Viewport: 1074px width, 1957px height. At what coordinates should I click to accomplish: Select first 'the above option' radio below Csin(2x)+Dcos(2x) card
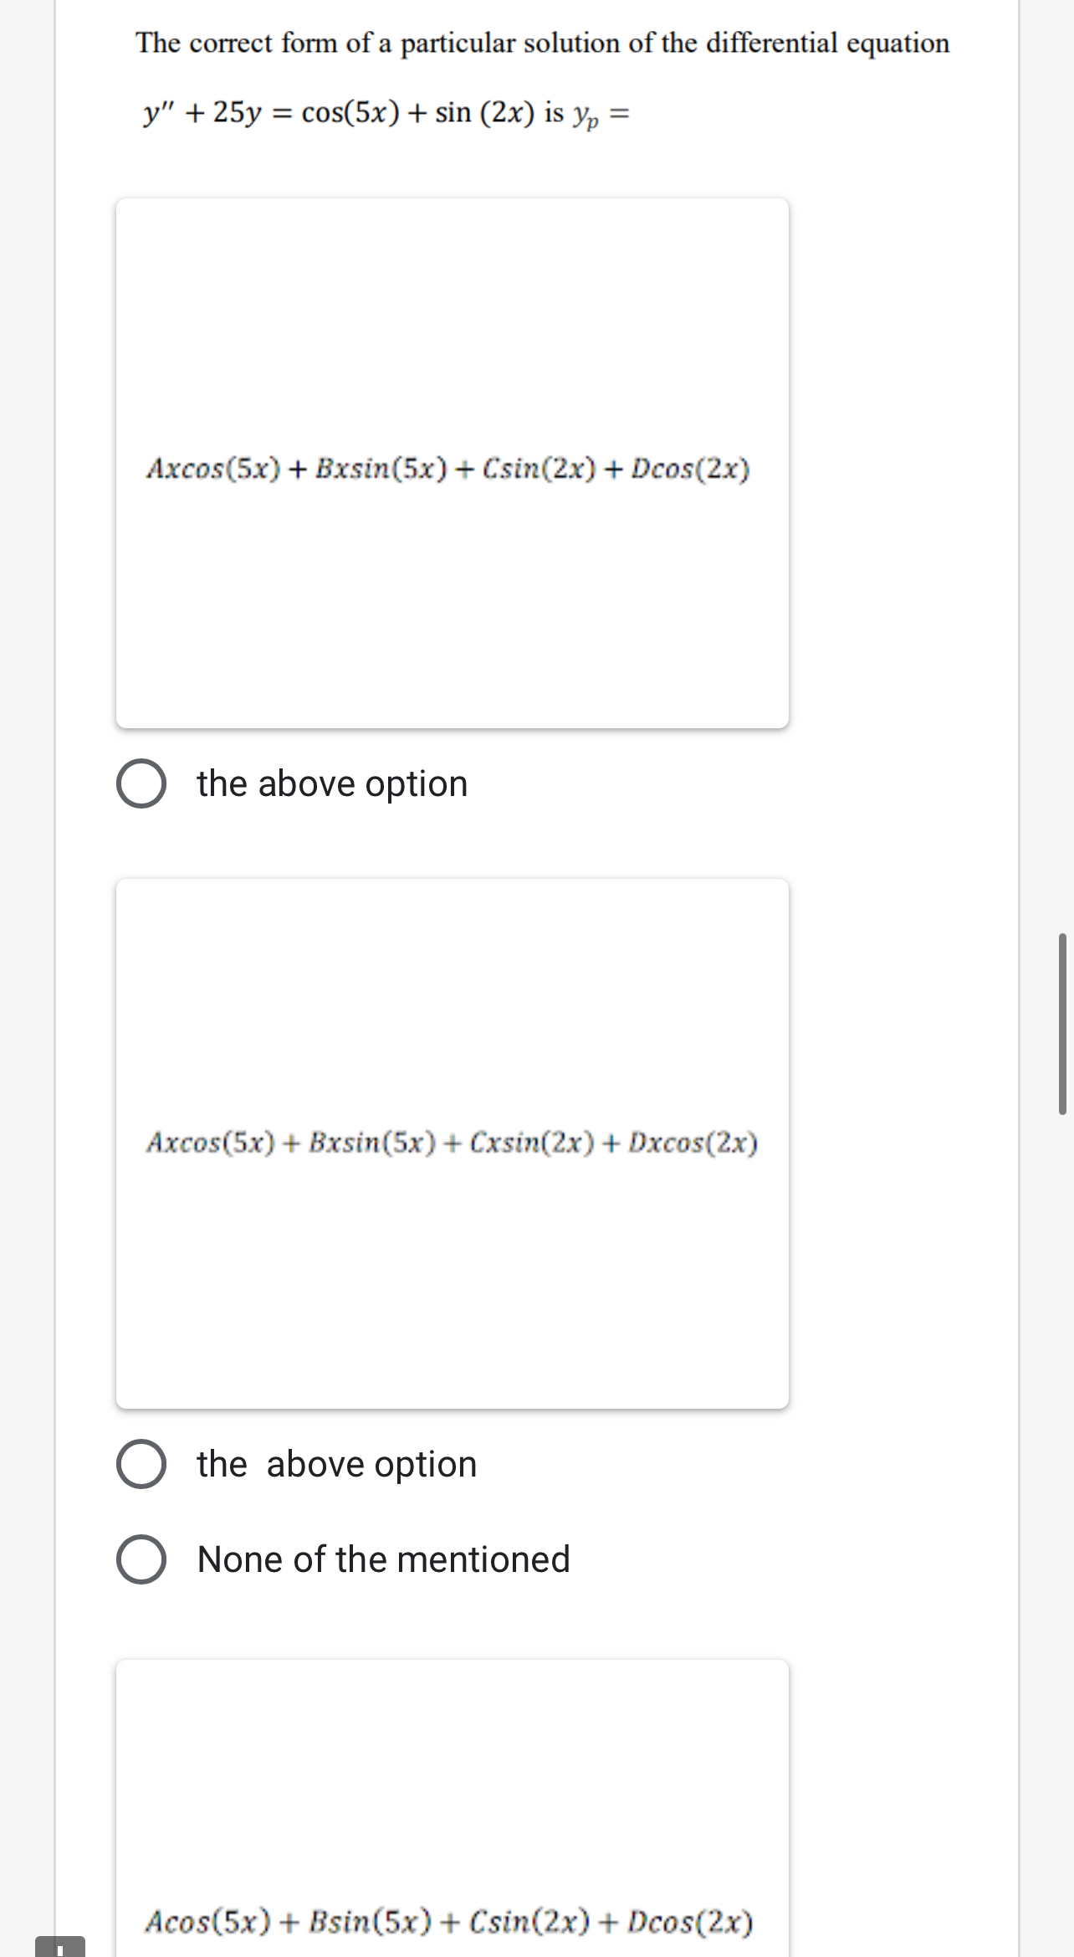(141, 783)
